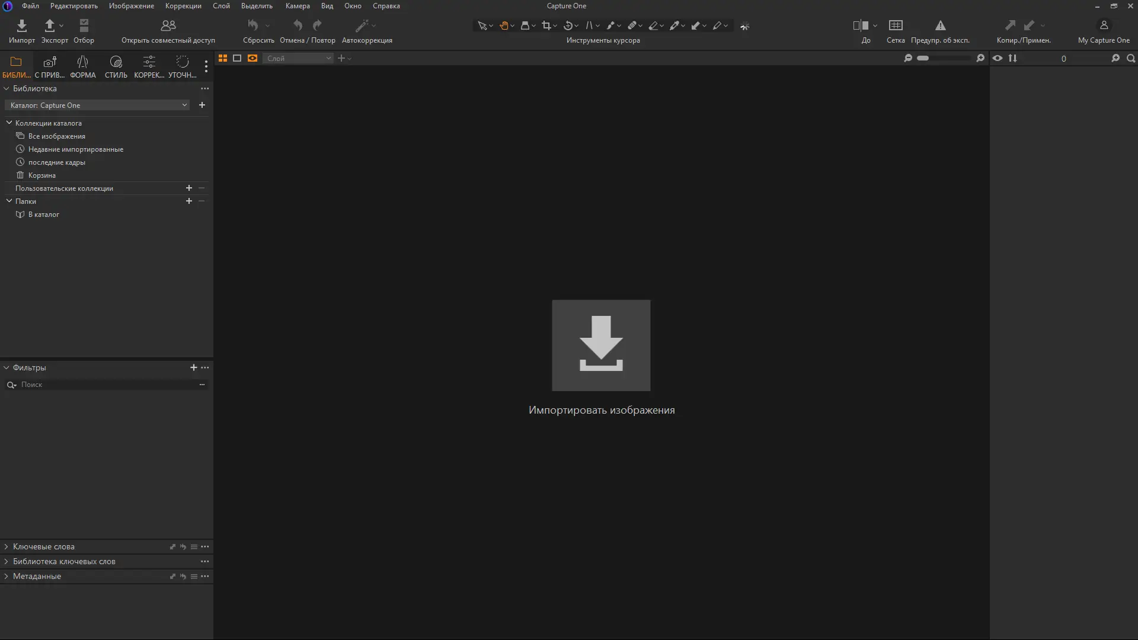Click the Import (Импорт) toolbar icon
The image size is (1138, 640).
coord(22,26)
